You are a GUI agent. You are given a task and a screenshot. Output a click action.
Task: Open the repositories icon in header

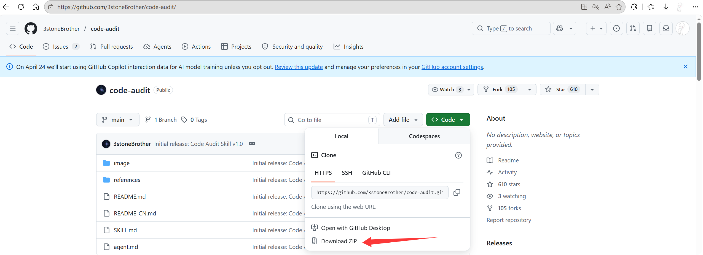tap(650, 28)
